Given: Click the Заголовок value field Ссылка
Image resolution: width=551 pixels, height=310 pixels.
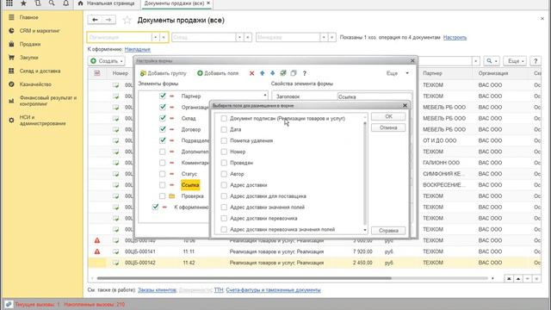Looking at the screenshot, I should (375, 96).
